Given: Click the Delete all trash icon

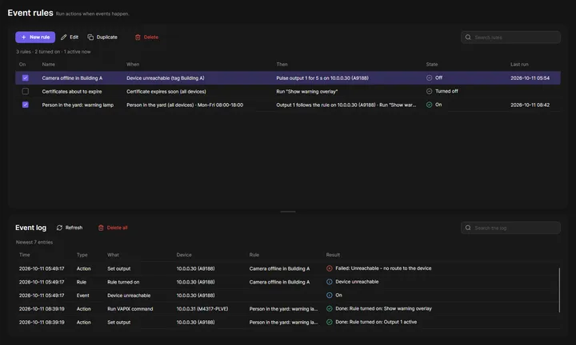Looking at the screenshot, I should [101, 228].
